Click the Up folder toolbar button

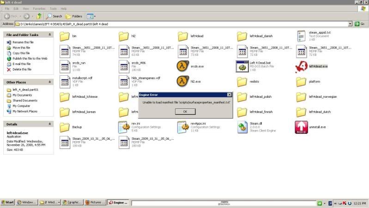coord(39,16)
